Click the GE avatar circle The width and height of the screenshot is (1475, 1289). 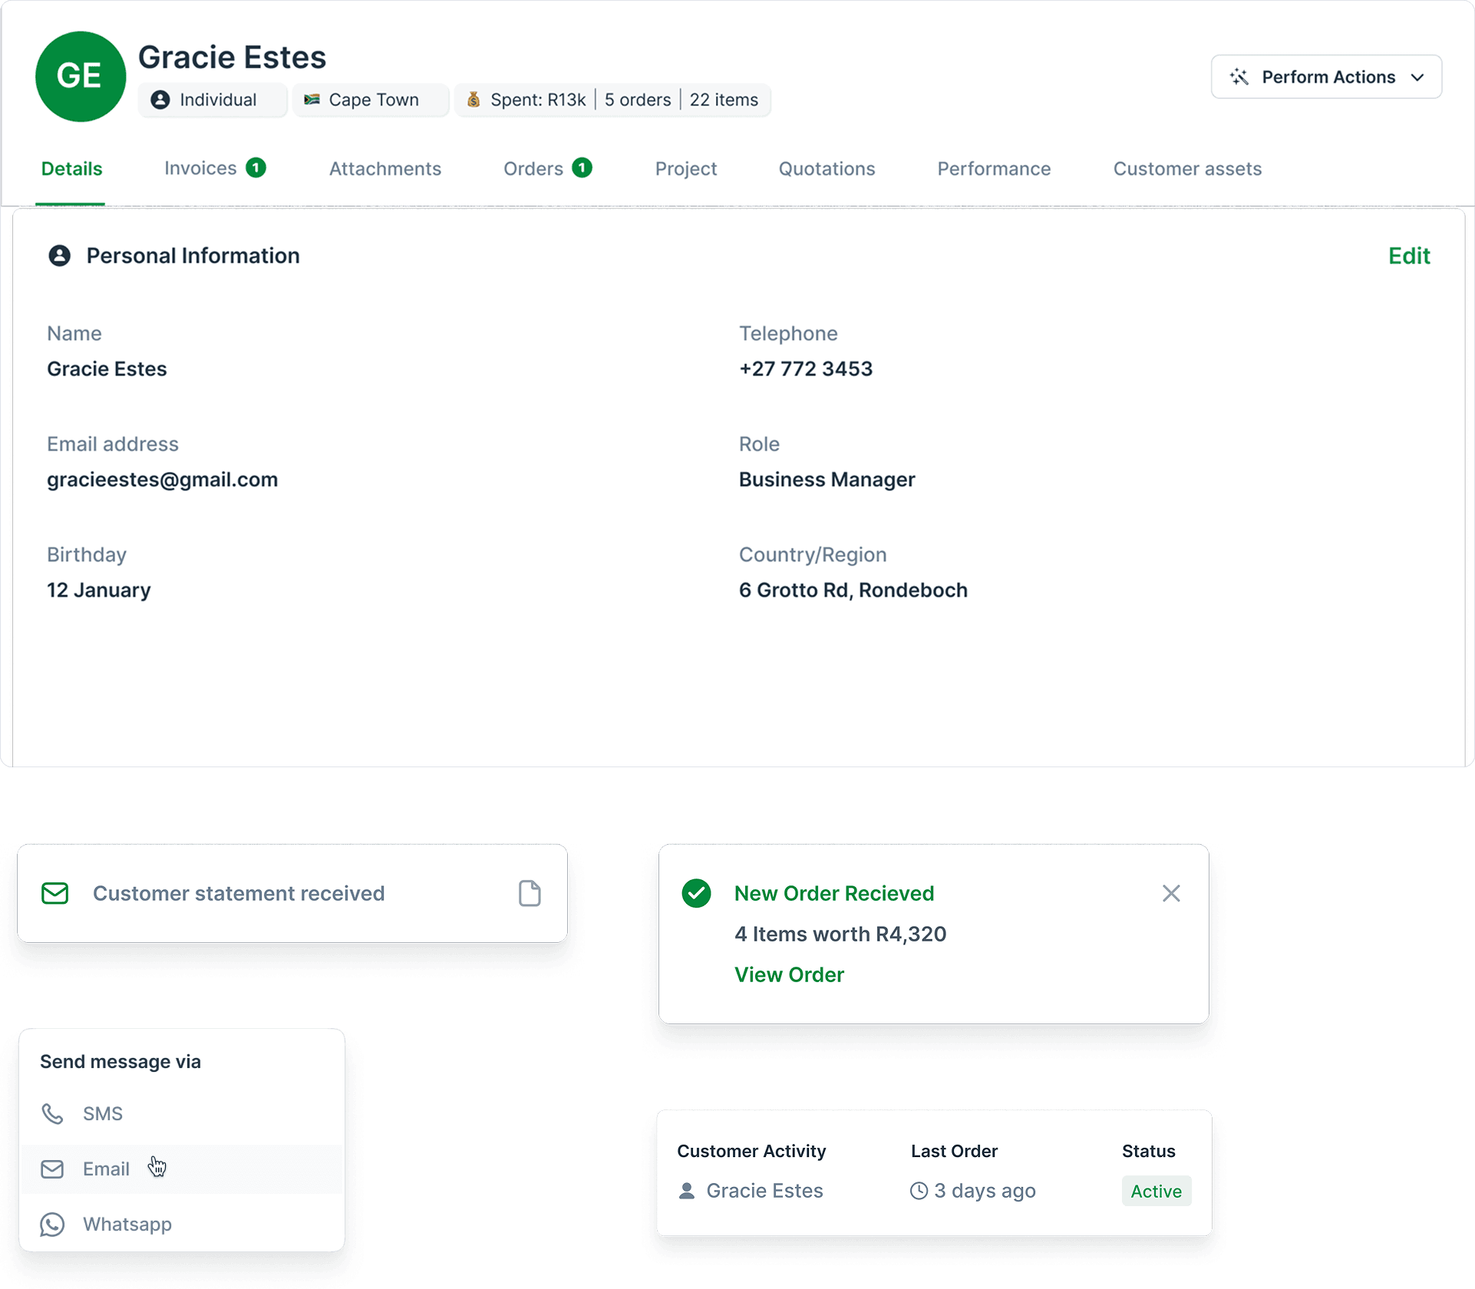tap(81, 76)
